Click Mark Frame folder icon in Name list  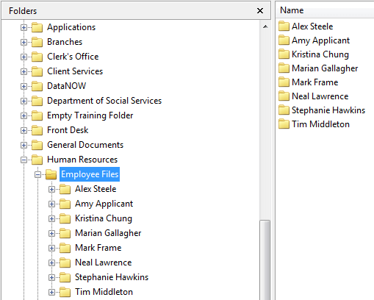pos(284,82)
